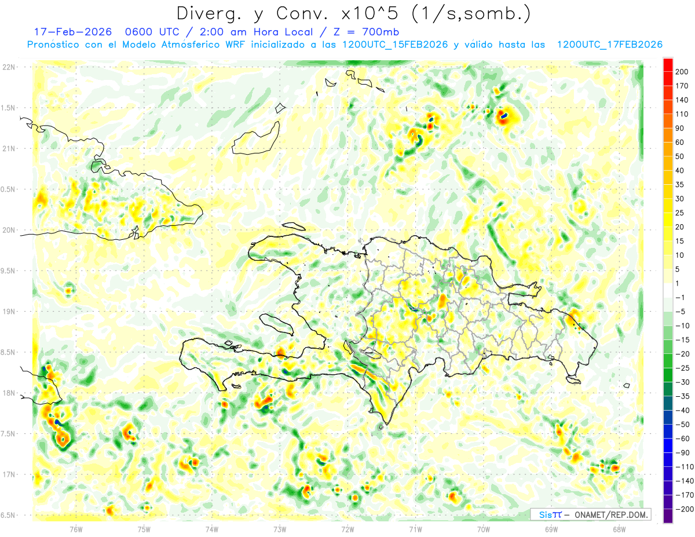Click the orange colorbar segment between 60 and 90
The image size is (695, 537).
pos(668,135)
